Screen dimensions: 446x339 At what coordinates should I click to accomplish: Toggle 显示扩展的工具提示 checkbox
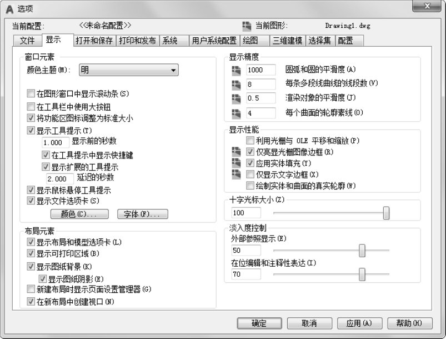pyautogui.click(x=46, y=167)
